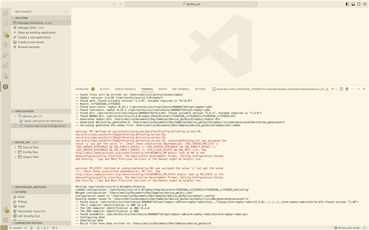
Task: Toggle the bottom panel visibility
Action: 353,4
